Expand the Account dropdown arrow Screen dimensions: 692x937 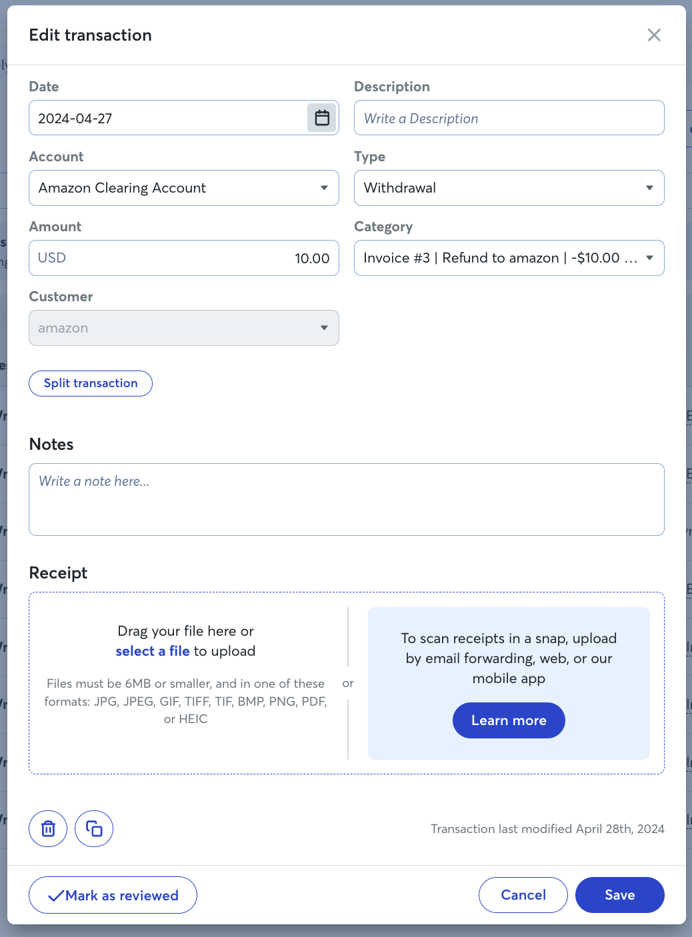tap(324, 188)
